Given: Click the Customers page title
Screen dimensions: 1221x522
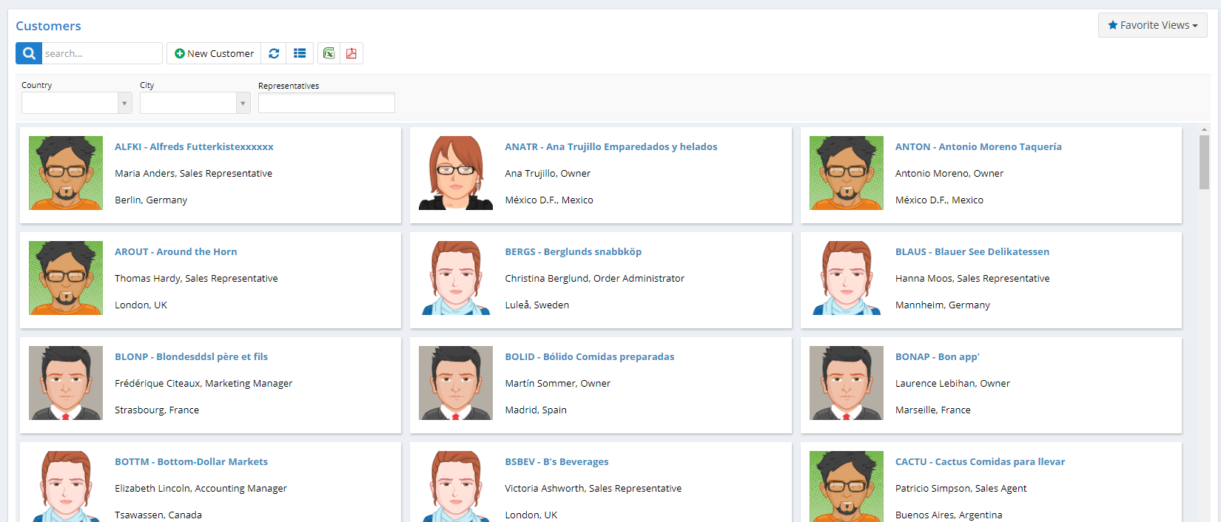Looking at the screenshot, I should (x=48, y=26).
